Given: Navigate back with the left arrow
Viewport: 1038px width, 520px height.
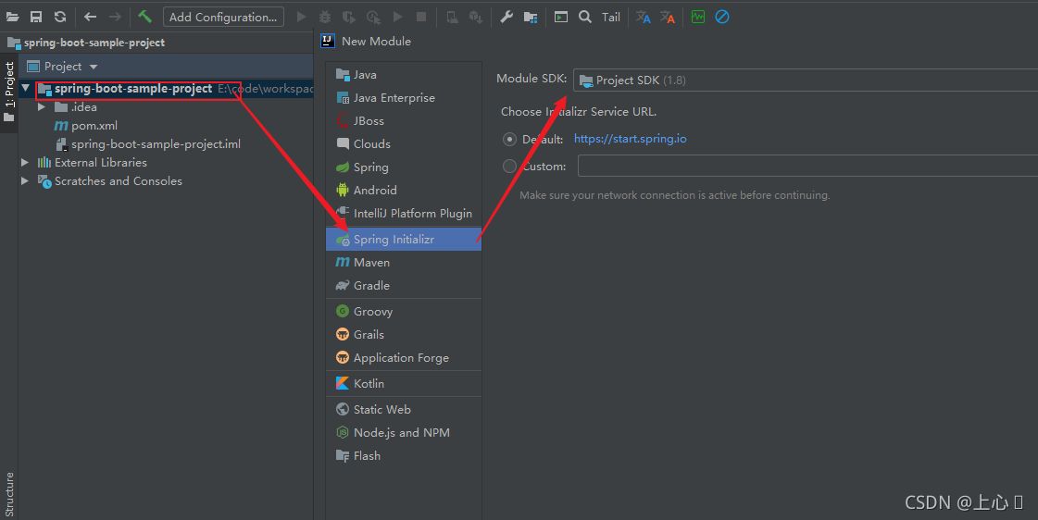Looking at the screenshot, I should (91, 18).
